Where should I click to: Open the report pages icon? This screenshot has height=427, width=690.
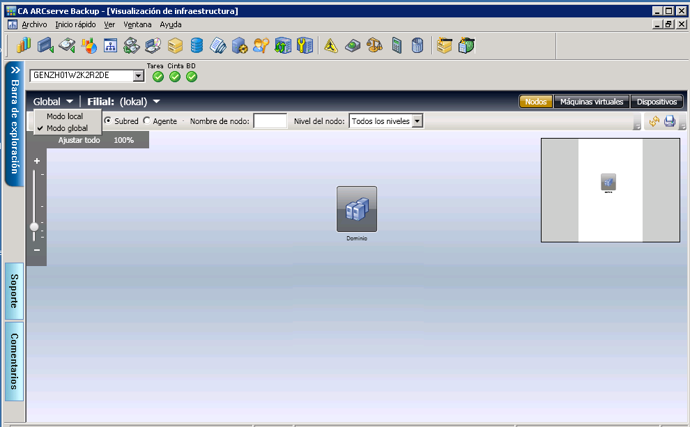(218, 45)
